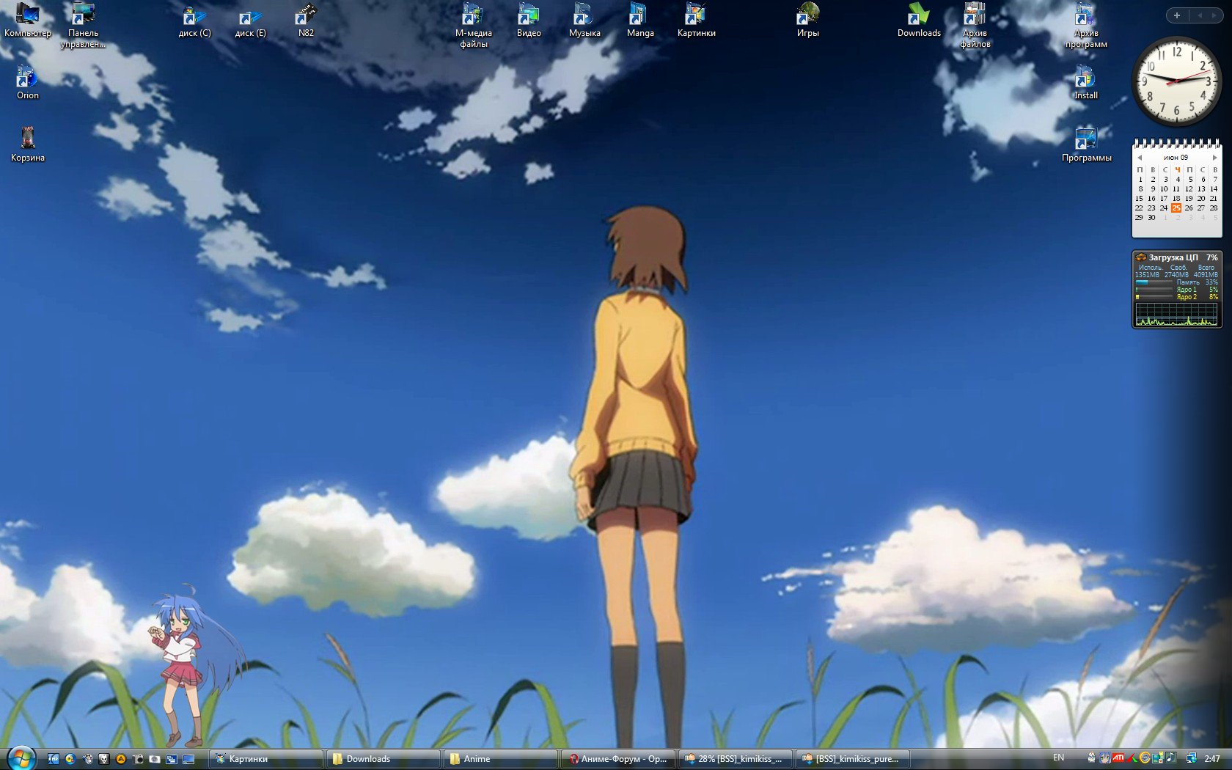
Task: Open the Музыка folder shortcut
Action: [x=584, y=20]
